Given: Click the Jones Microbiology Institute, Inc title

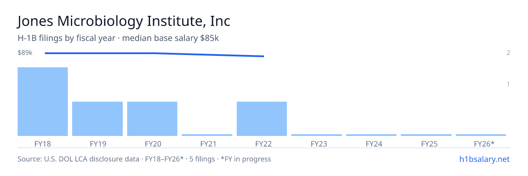Looking at the screenshot, I should click(124, 21).
